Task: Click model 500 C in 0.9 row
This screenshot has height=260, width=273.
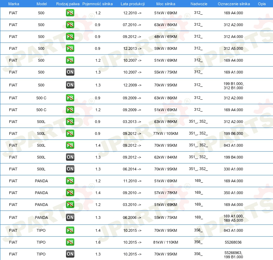Action: pos(41,98)
